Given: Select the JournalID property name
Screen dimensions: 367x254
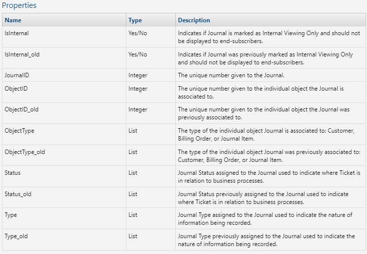Looking at the screenshot, I should coord(17,75).
